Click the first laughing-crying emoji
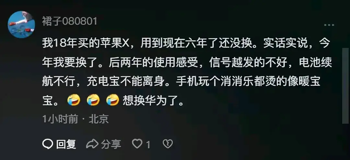This screenshot has height=160, width=350. click(x=74, y=100)
